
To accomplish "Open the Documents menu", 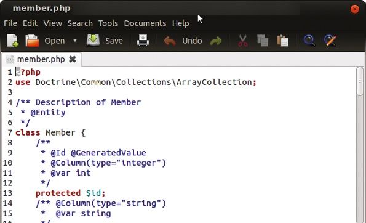I will [145, 23].
